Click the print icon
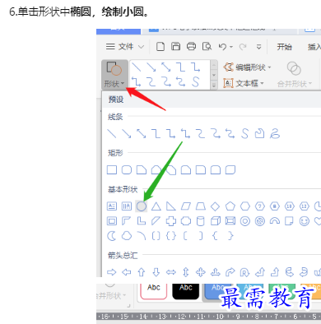 [191, 46]
